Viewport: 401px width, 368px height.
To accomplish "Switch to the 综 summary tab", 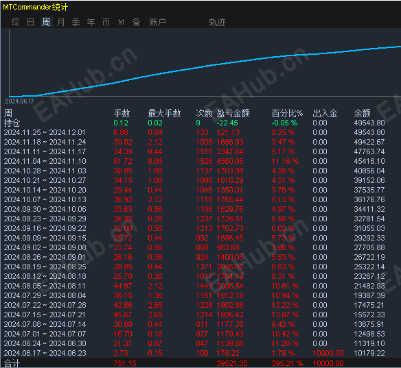I will pos(15,22).
